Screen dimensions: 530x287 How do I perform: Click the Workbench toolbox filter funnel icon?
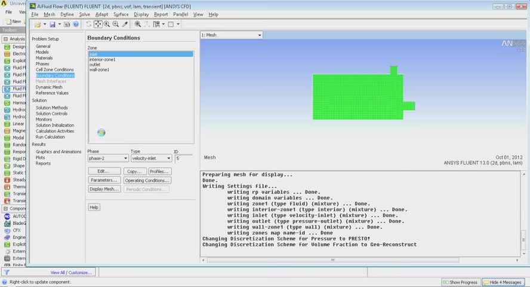(x=7, y=272)
